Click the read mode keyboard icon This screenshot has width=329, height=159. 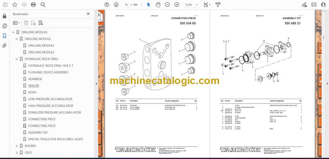(x=218, y=5)
